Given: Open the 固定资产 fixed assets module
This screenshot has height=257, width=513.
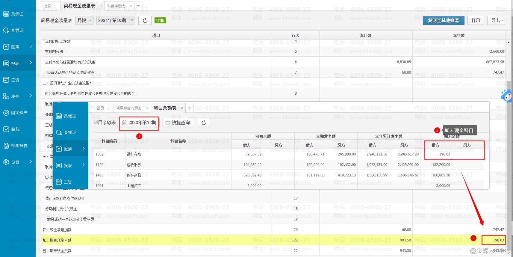Looking at the screenshot, I should coord(6,113).
